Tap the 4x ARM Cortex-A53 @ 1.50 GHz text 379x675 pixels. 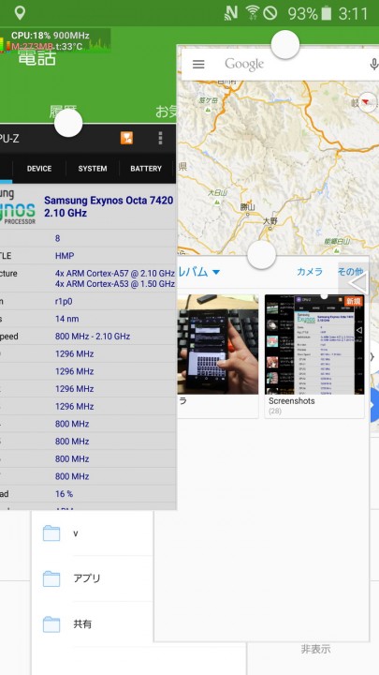click(x=115, y=284)
